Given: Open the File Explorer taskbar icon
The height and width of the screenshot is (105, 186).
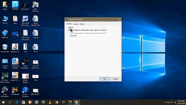Looking at the screenshot, I should pyautogui.click(x=77, y=102).
